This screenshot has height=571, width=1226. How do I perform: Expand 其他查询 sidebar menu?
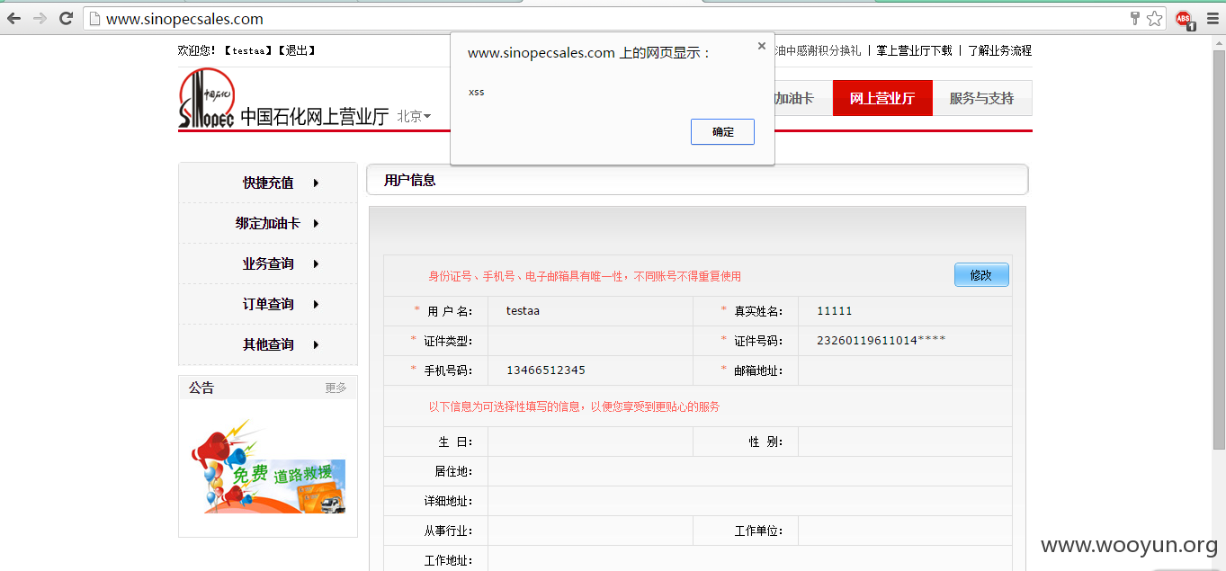point(268,344)
